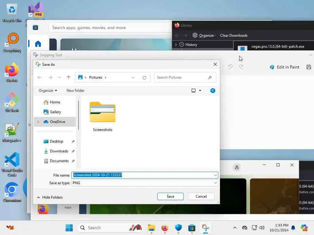314x235 pixels.
Task: Go forward using the Save As forward arrow
Action: point(50,77)
